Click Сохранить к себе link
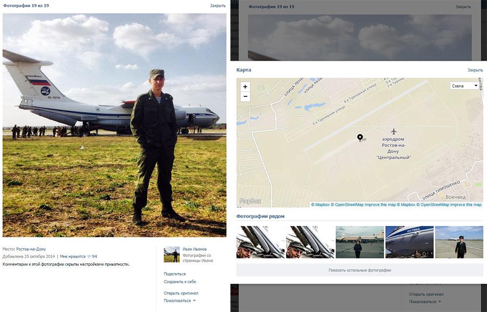 click(x=180, y=281)
